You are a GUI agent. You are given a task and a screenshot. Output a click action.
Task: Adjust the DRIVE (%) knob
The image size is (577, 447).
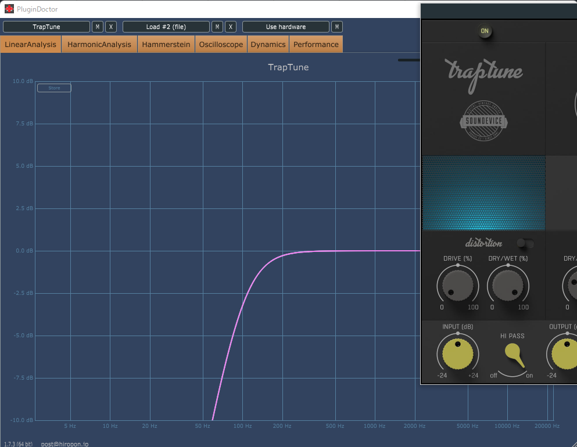458,285
